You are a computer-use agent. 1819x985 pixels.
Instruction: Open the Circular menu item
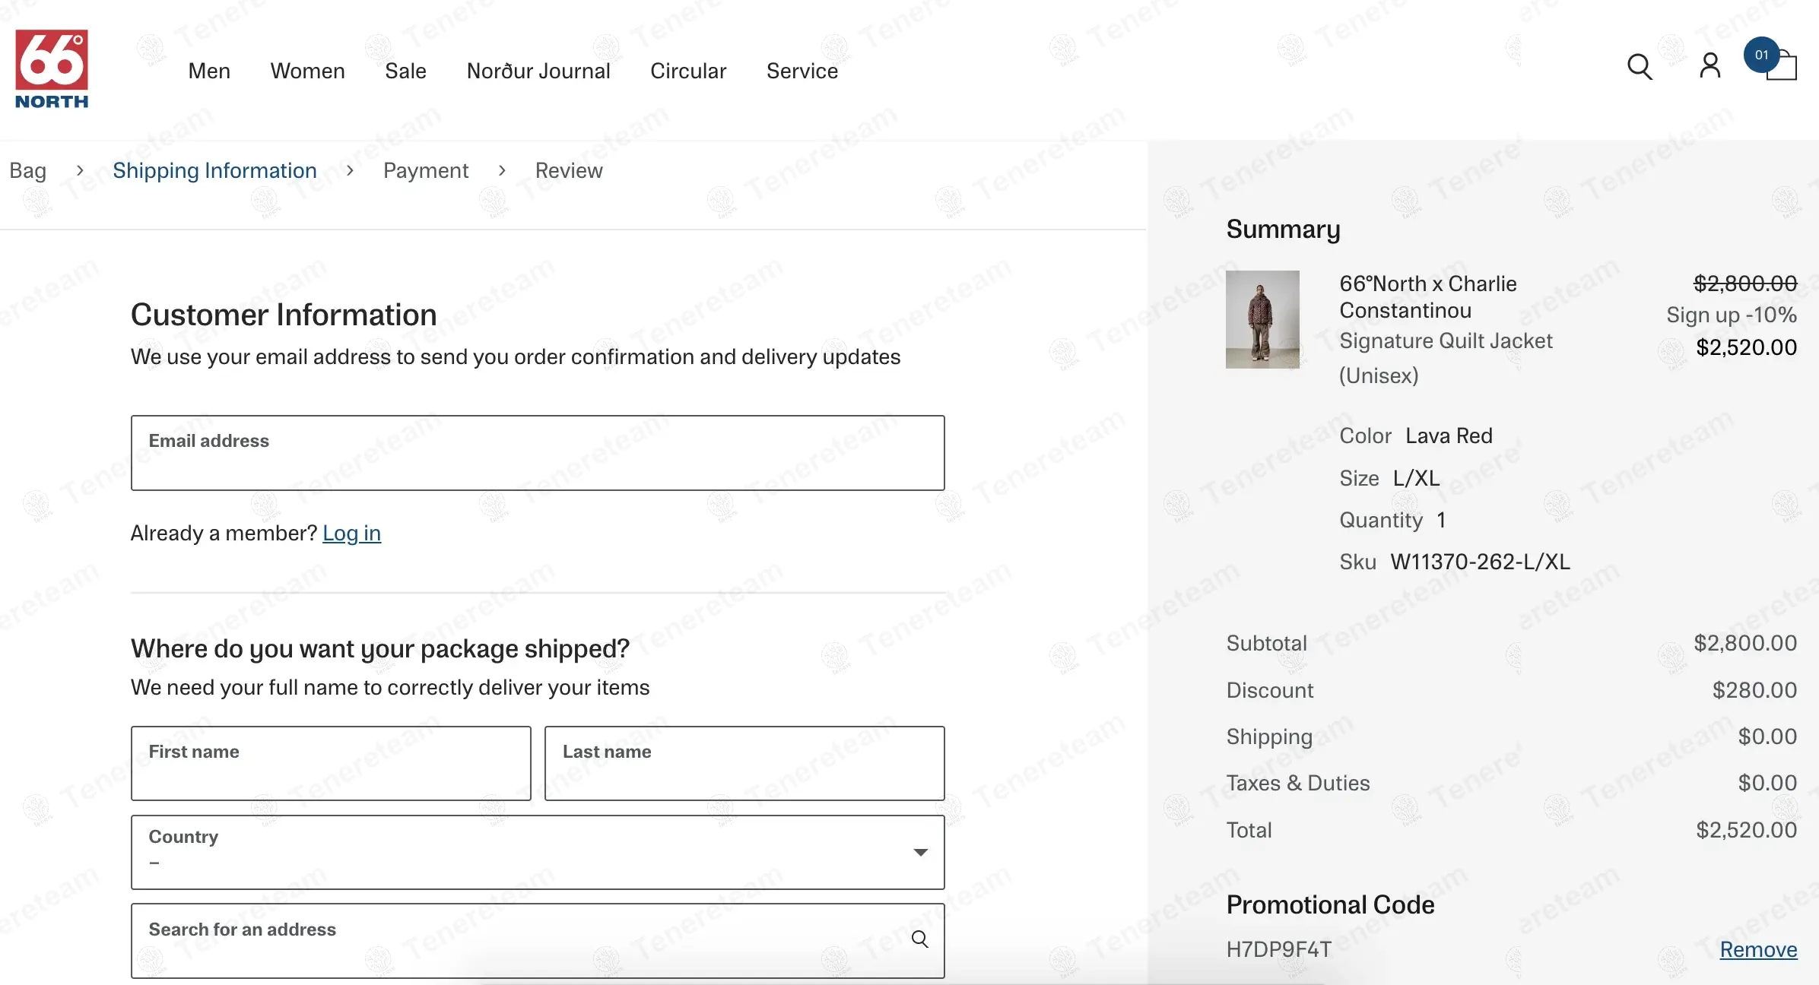tap(687, 71)
